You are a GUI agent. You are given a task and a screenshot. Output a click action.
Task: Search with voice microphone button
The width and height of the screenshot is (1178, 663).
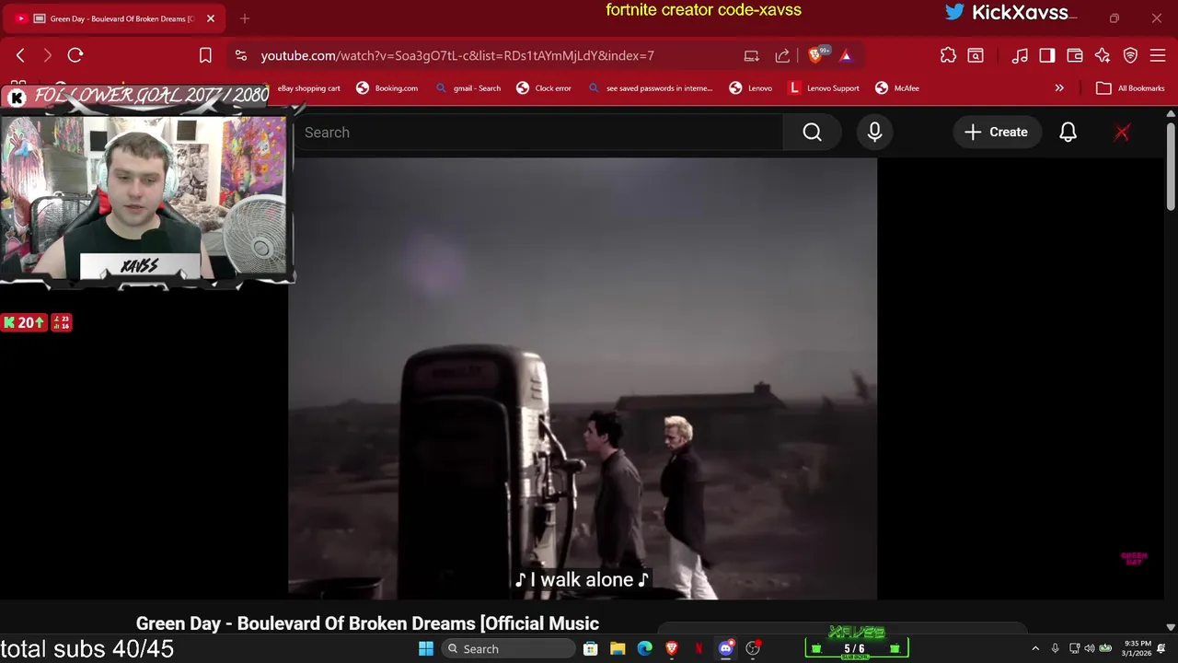[874, 133]
